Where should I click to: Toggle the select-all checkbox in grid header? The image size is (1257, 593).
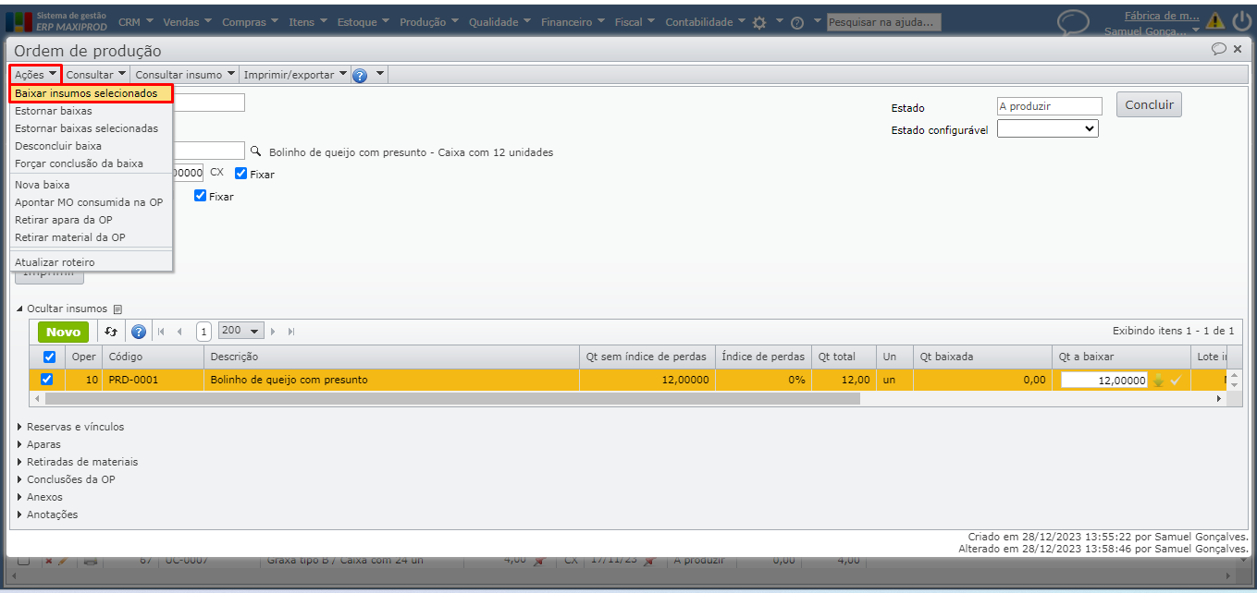coord(49,357)
